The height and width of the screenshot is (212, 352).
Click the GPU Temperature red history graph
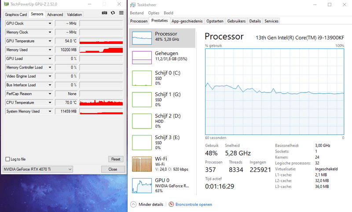[x=101, y=41]
